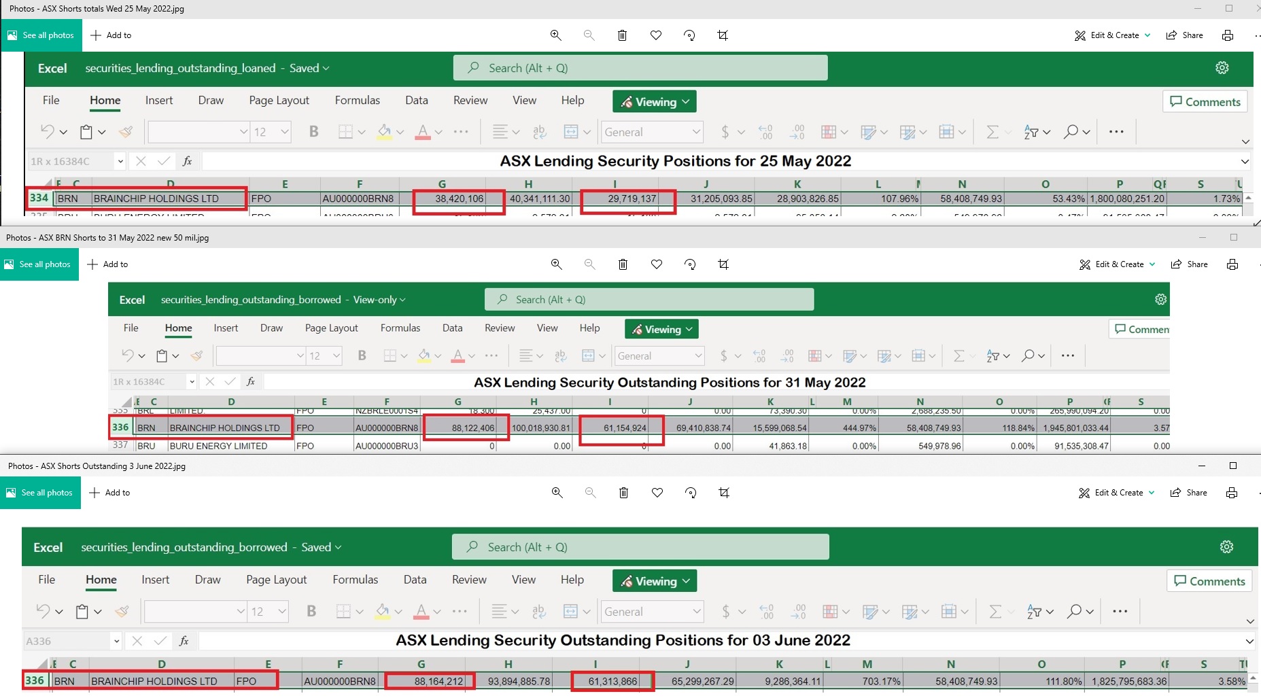Click See all photos in 25 May window

(x=41, y=35)
